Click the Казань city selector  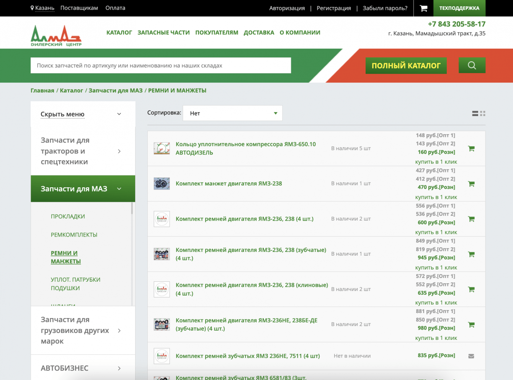click(x=45, y=8)
